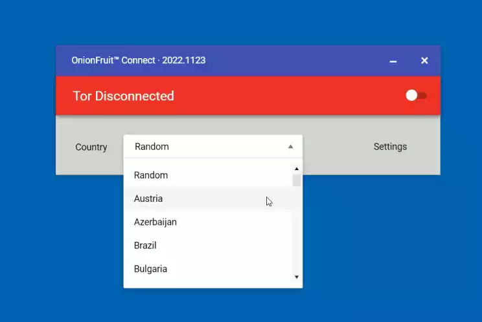The height and width of the screenshot is (322, 482).
Task: Click the Tor Disconnected status text
Action: pos(124,96)
